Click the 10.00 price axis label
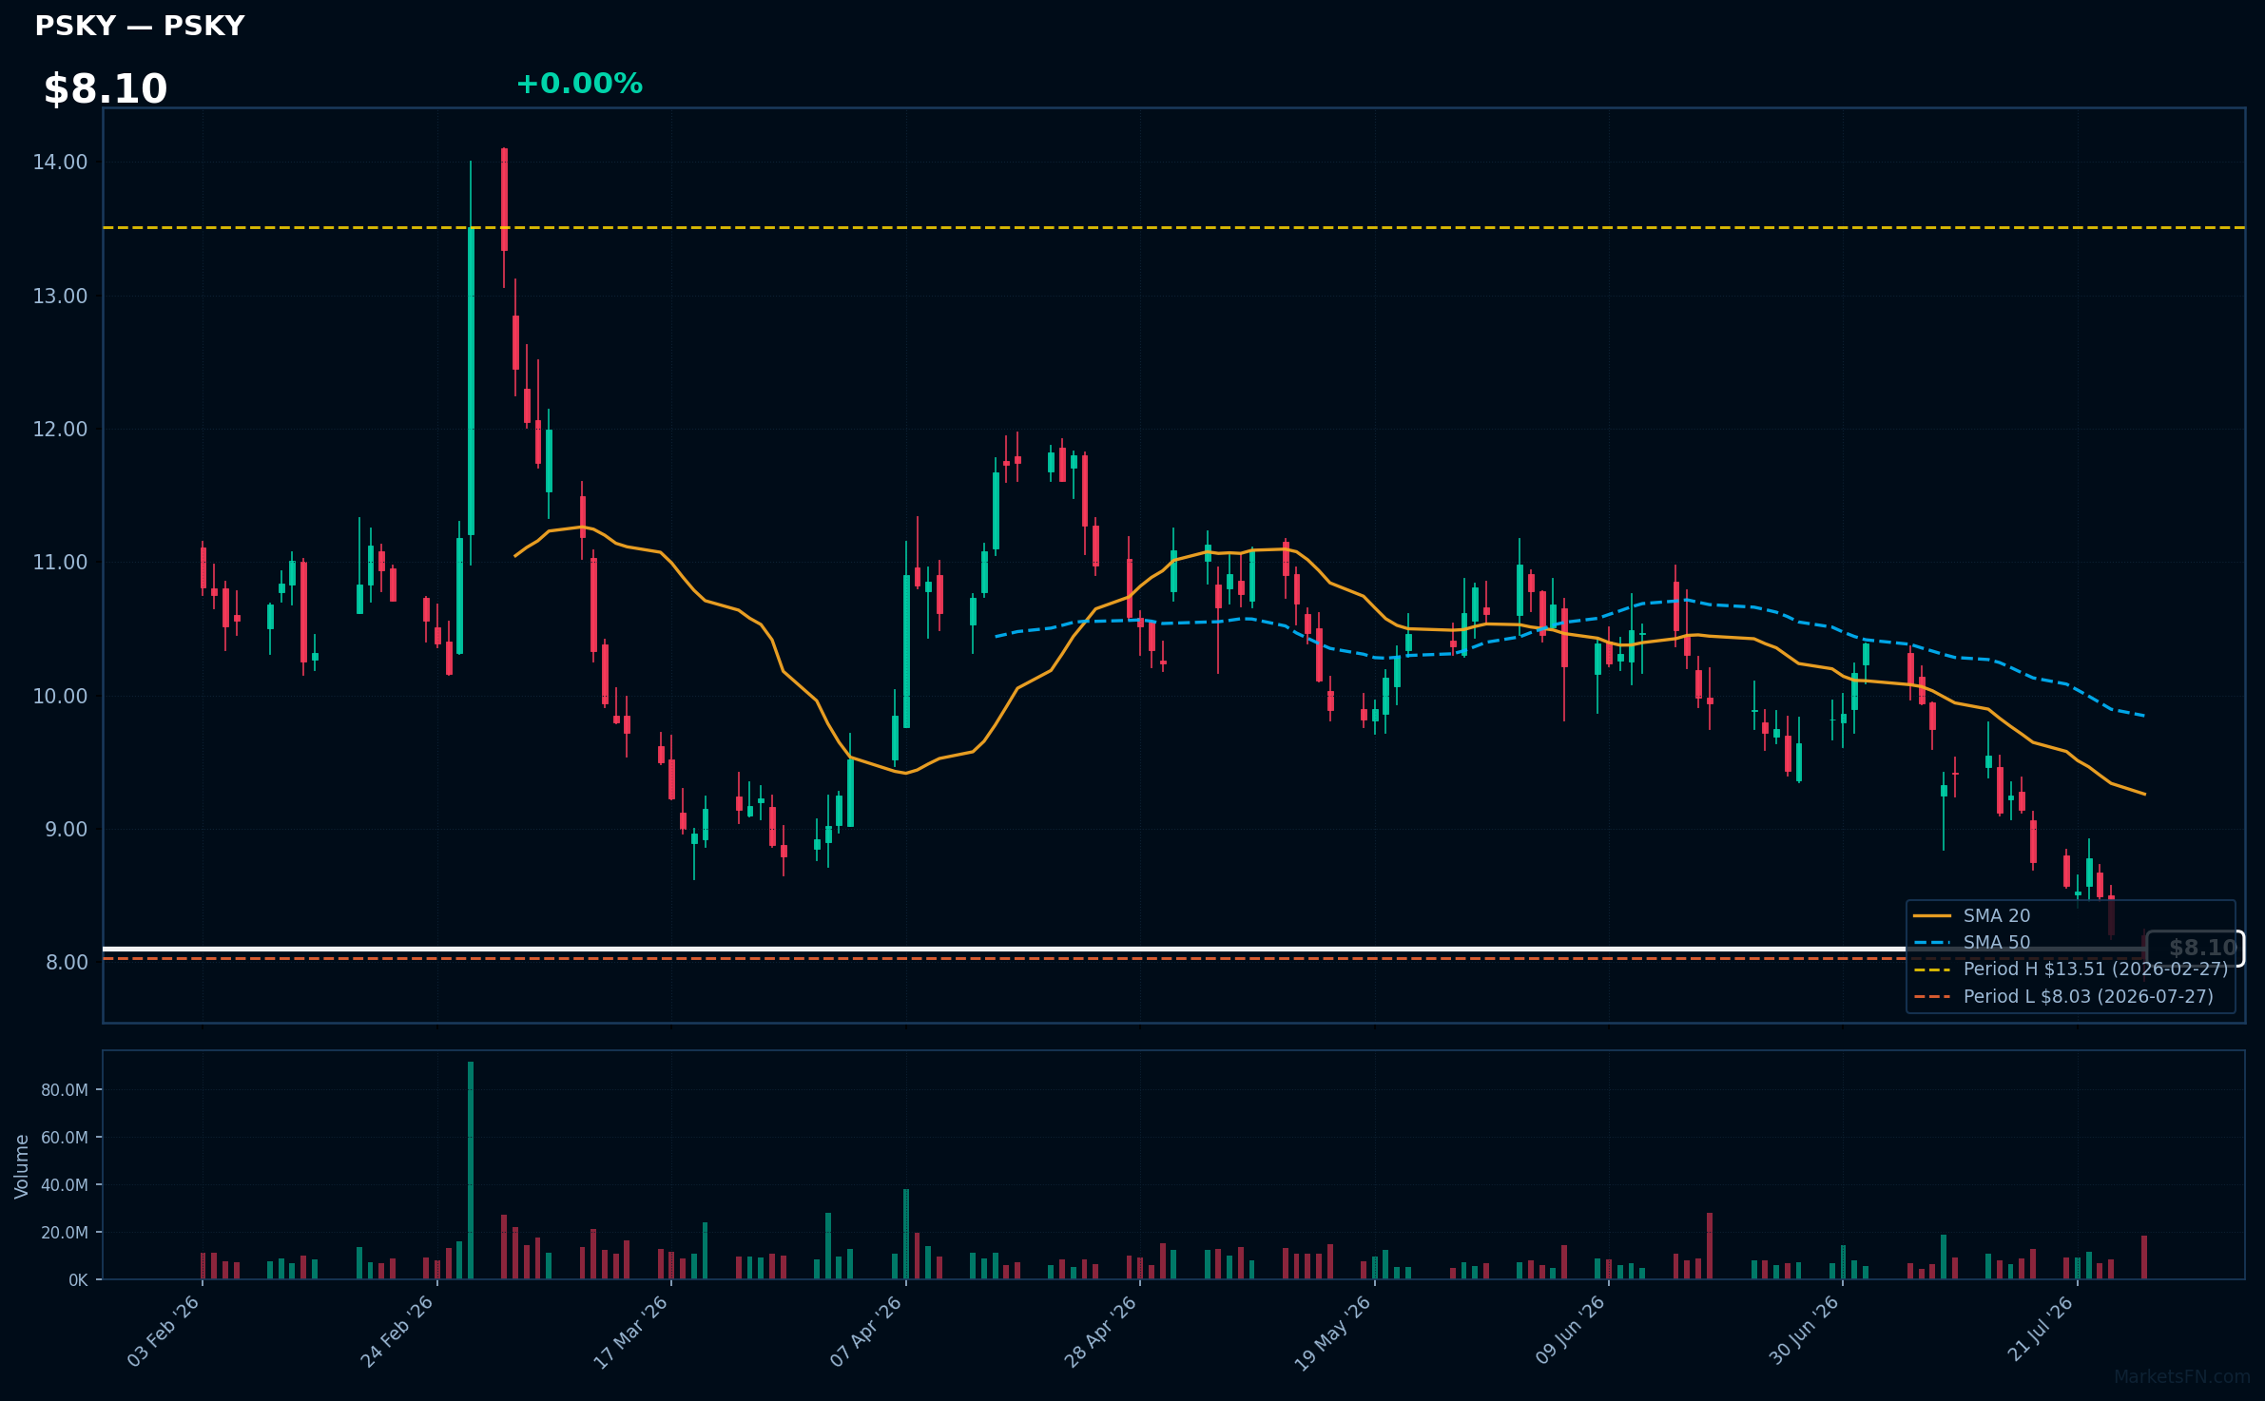Screen dimensions: 2265x1401 pyautogui.click(x=60, y=696)
